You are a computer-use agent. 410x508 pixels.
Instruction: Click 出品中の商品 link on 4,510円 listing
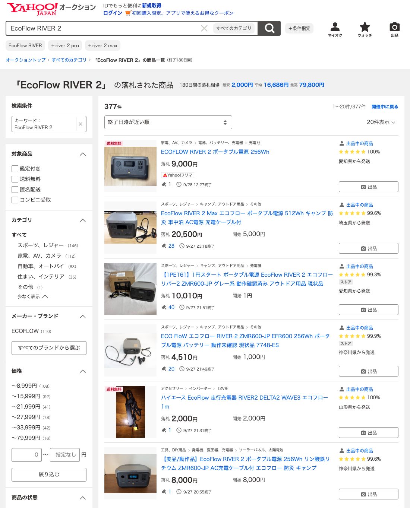click(x=359, y=328)
